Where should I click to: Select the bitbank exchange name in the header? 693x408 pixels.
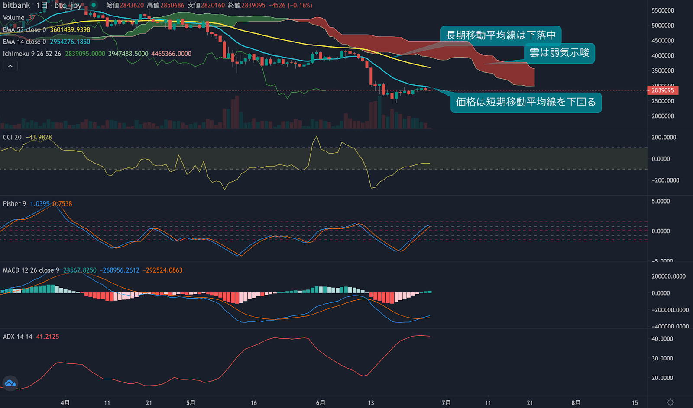(16, 5)
